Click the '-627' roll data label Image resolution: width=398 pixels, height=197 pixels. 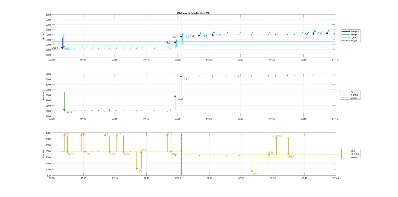139,171
